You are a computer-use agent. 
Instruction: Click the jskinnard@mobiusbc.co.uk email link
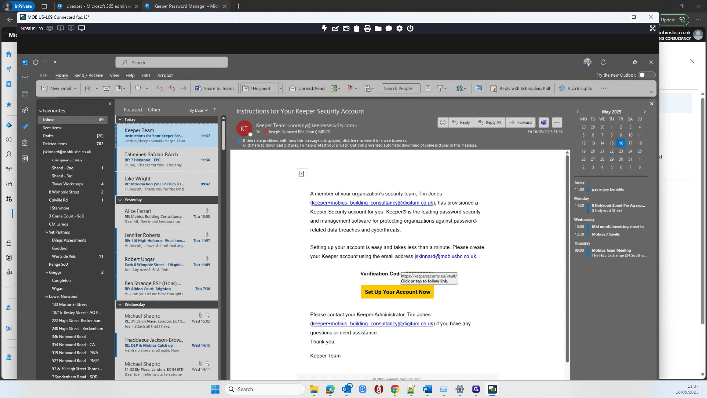pyautogui.click(x=445, y=256)
